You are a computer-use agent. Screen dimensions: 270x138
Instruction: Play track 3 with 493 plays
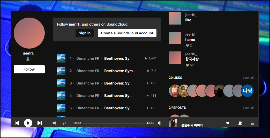tap(107, 83)
